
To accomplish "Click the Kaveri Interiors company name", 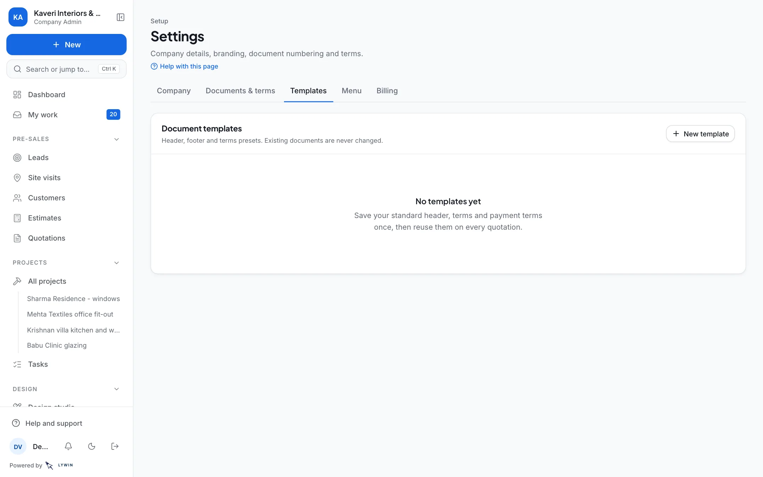I will tap(67, 13).
